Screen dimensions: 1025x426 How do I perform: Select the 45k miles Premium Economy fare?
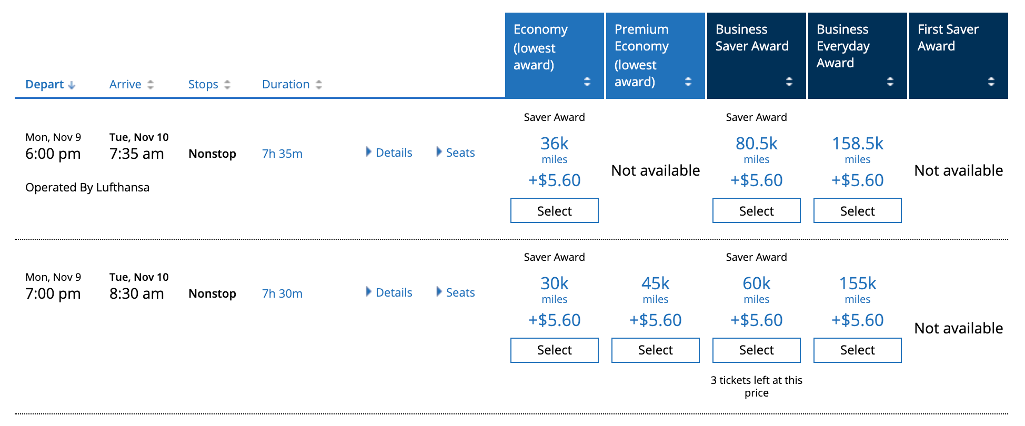655,350
